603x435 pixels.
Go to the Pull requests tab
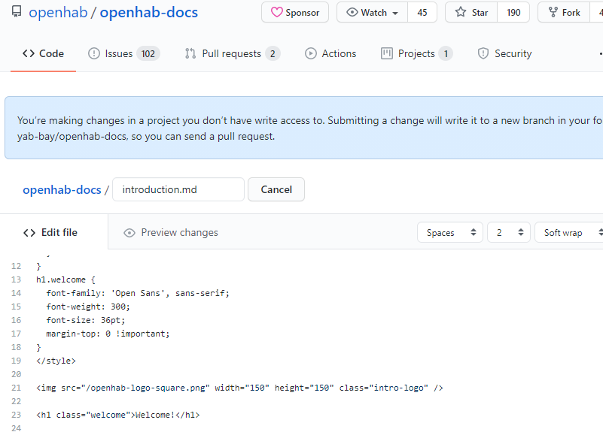(x=232, y=53)
